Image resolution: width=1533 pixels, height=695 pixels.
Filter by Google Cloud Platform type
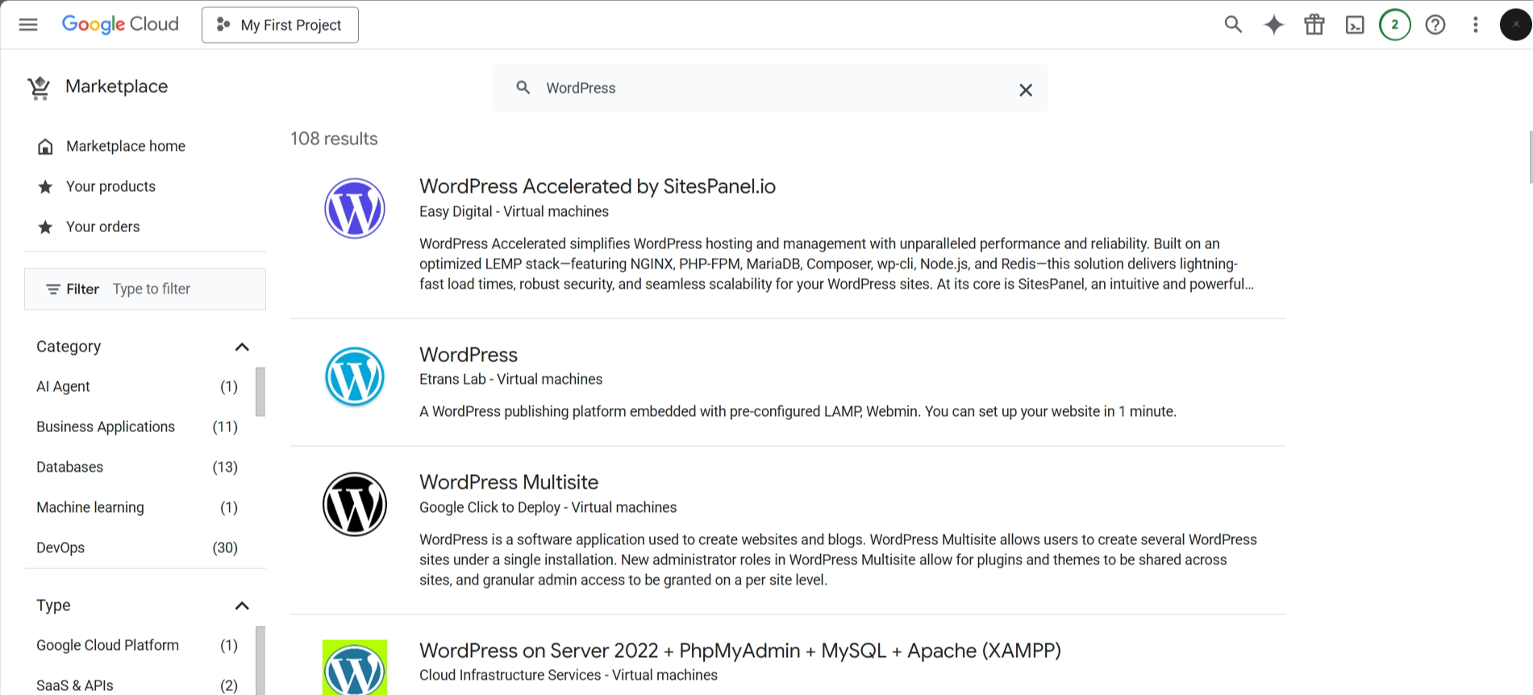[x=137, y=645]
